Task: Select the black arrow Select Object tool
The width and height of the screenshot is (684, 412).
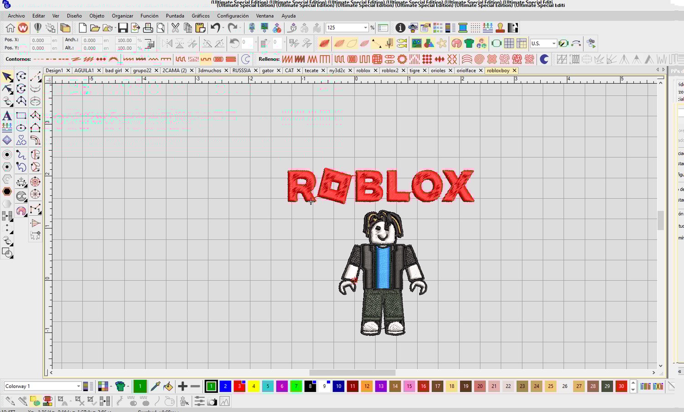Action: [7, 77]
